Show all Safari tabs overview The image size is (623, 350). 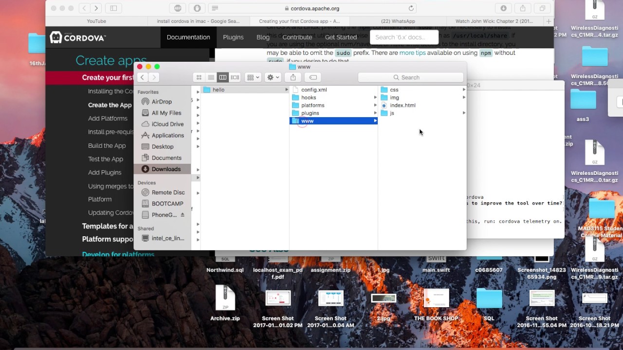[x=542, y=8]
